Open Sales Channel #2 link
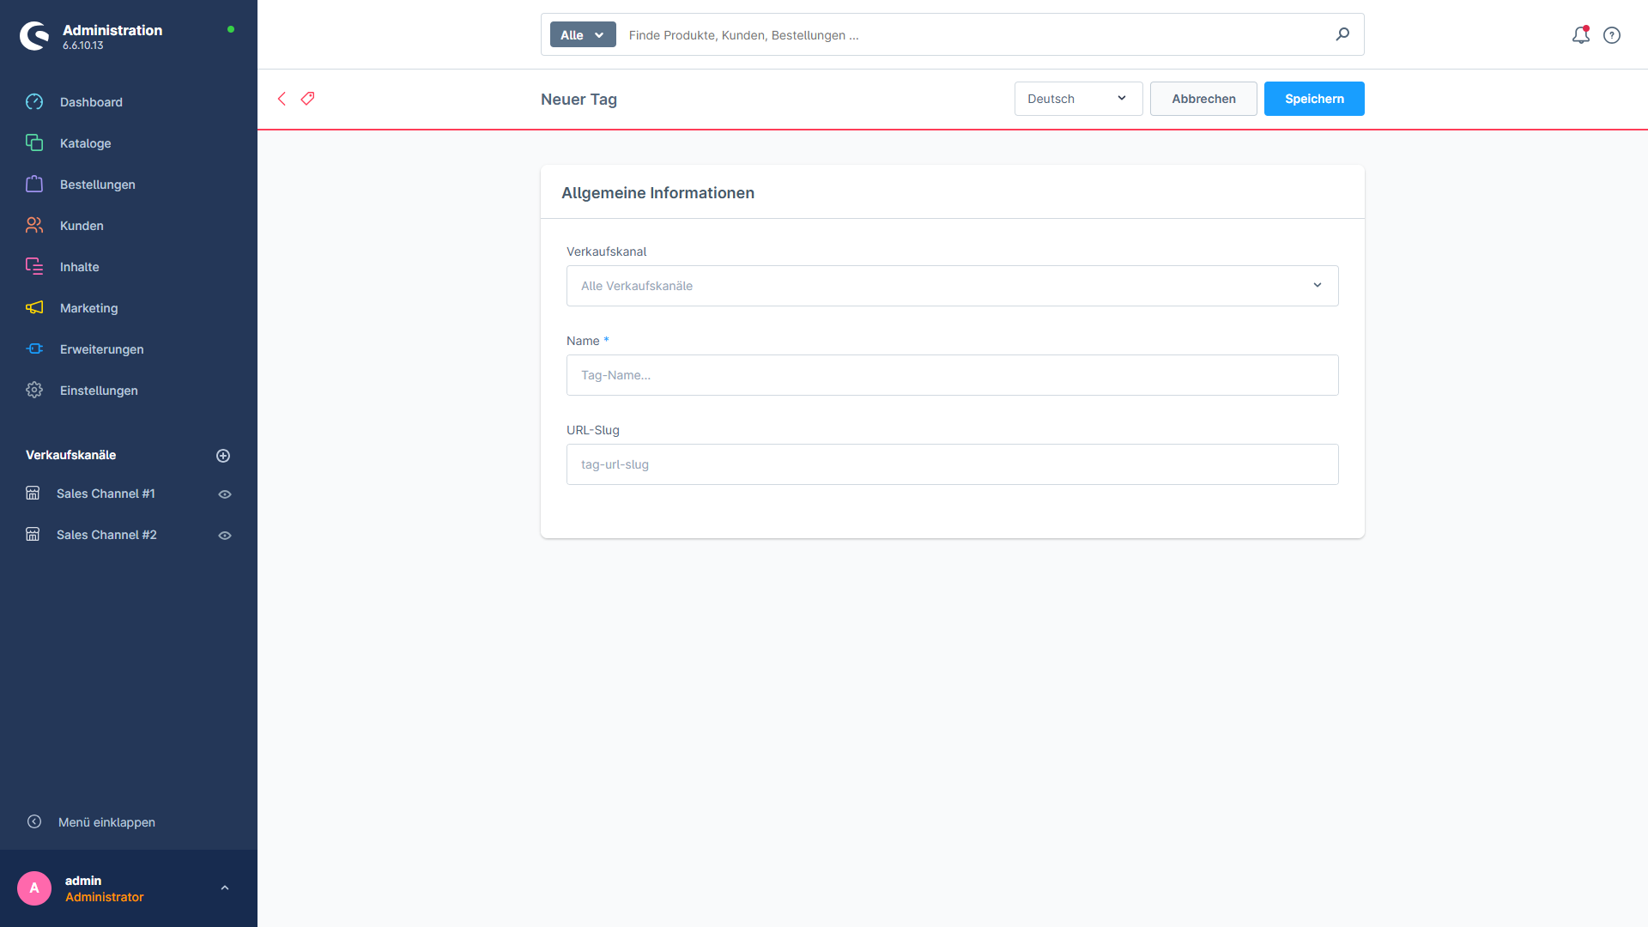 [106, 535]
